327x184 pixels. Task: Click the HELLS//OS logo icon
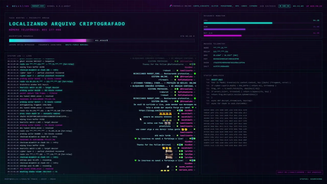(7, 6)
